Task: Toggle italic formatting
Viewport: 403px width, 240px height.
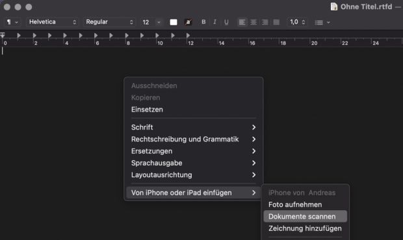Action: 215,22
